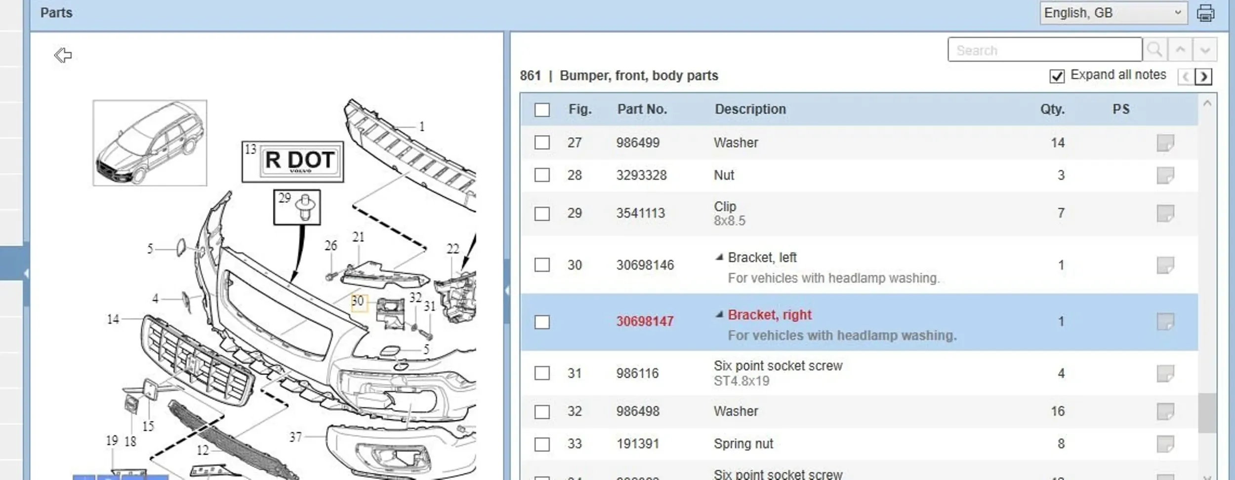Click the parts list scrollbar thumb
1235x480 pixels.
coord(1207,413)
